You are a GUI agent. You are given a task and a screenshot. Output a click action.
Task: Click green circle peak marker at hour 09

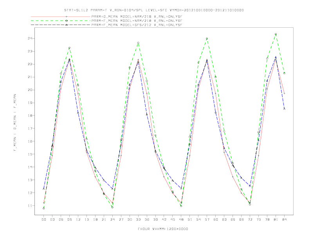(x=69, y=48)
